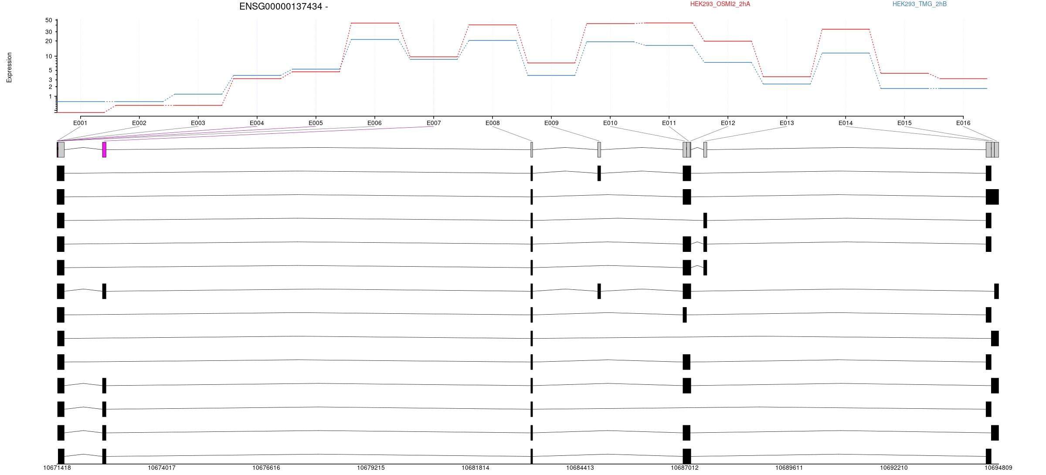1046x475 pixels.
Task: Select the HEK293_TMG_2hB blue legend label
Action: pyautogui.click(x=920, y=4)
